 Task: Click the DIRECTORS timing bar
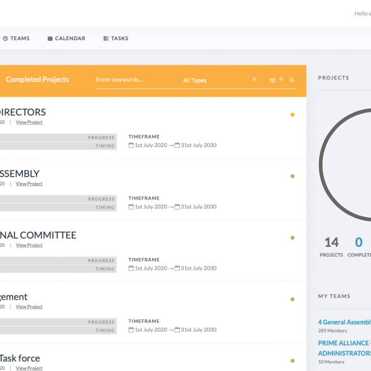pos(58,146)
